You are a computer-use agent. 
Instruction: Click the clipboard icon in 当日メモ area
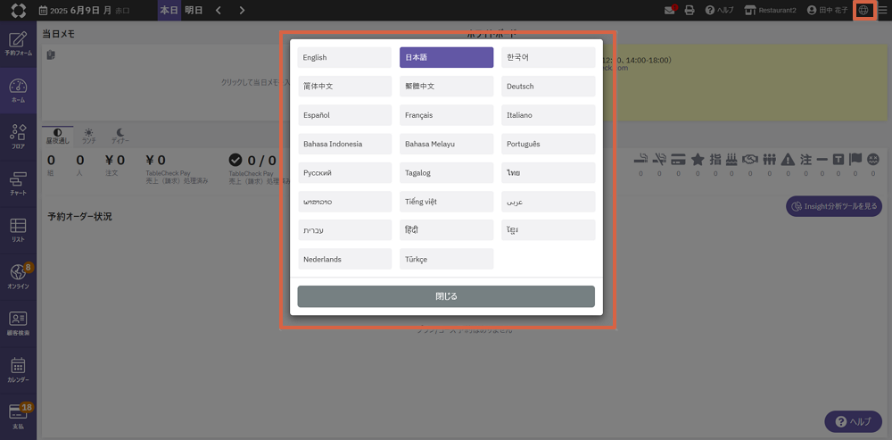pyautogui.click(x=51, y=55)
